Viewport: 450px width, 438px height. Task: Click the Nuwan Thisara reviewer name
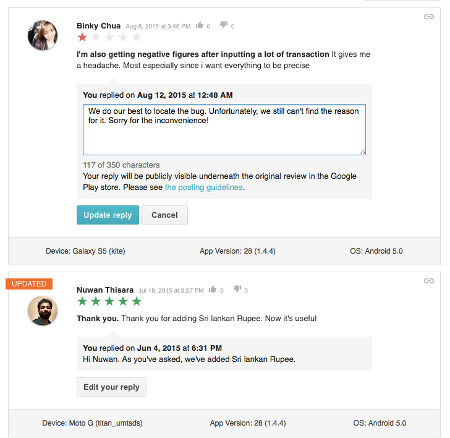(104, 290)
